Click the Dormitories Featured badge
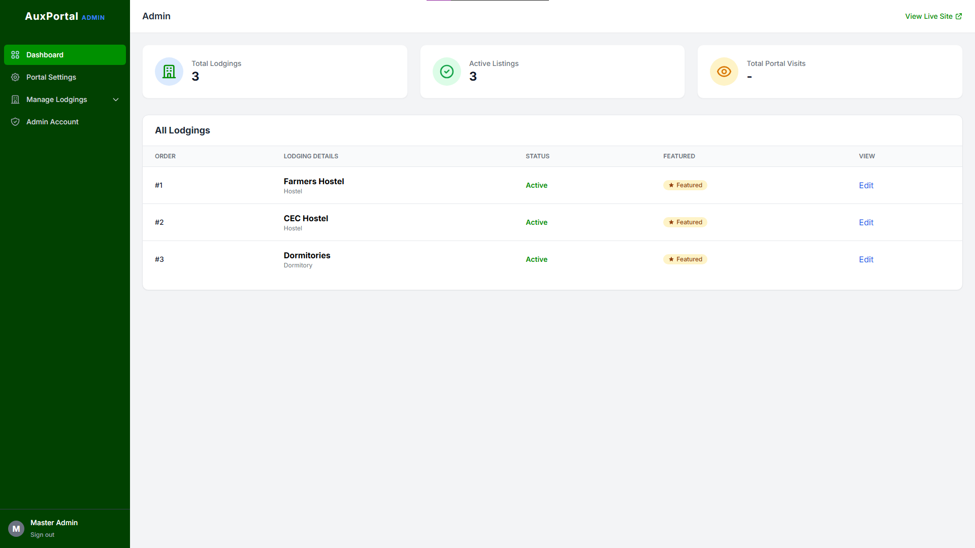This screenshot has height=548, width=975. (x=685, y=259)
